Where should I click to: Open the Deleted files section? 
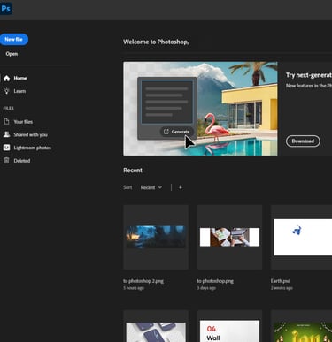click(x=22, y=161)
